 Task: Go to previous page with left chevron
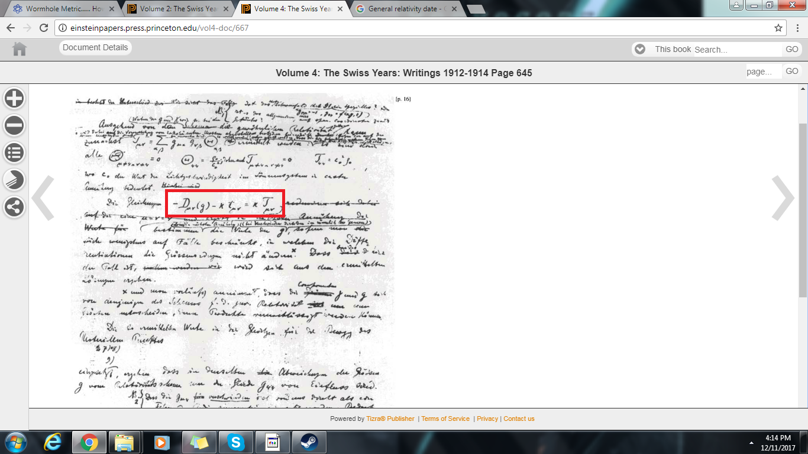pos(43,198)
